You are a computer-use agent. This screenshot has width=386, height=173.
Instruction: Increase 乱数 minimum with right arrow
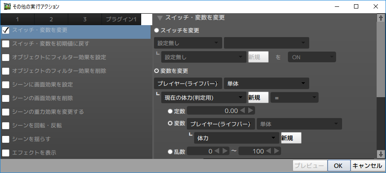point(225,151)
